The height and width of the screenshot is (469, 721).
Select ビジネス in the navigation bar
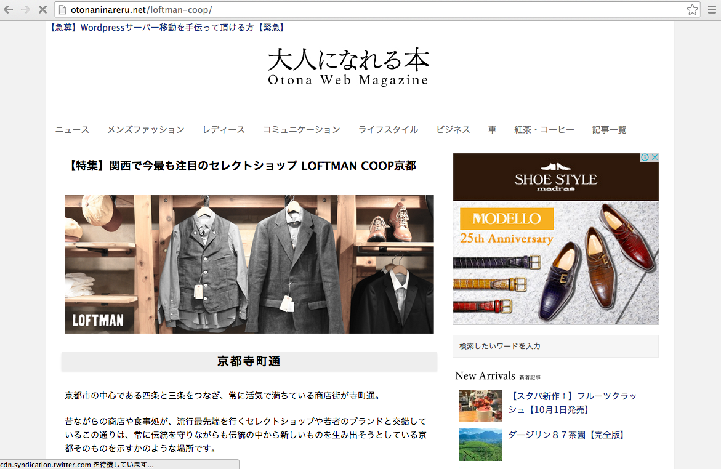tap(453, 130)
